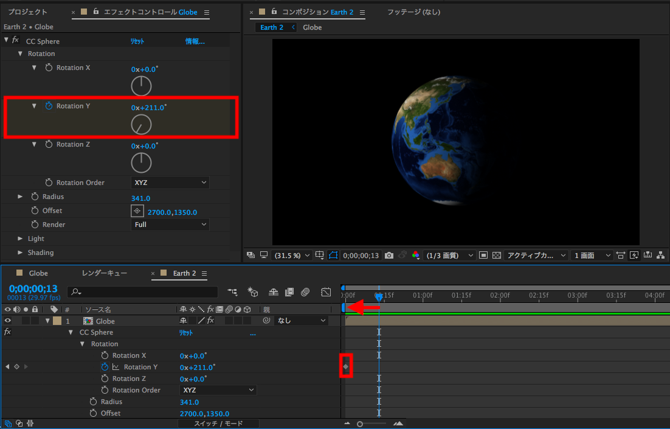Open the show channel color icon
Image resolution: width=670 pixels, height=429 pixels.
(416, 256)
